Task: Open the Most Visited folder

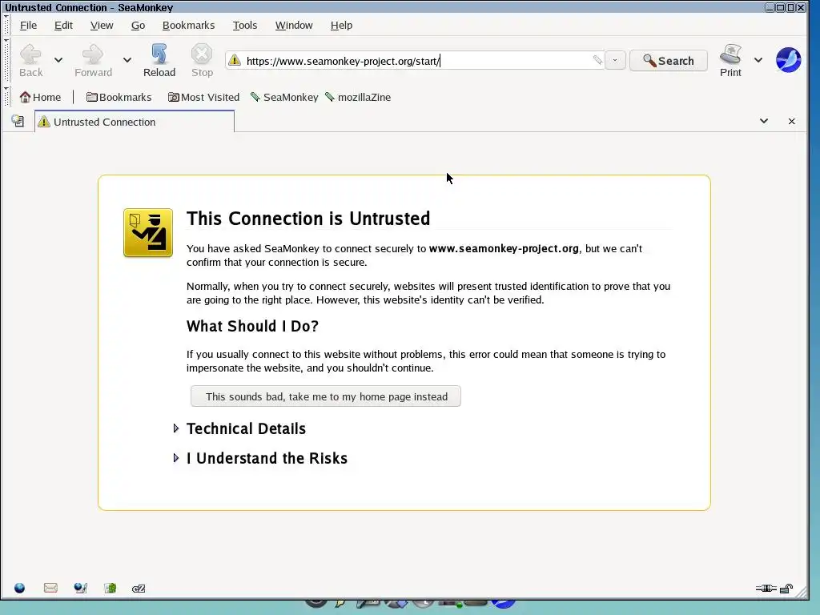Action: [203, 97]
